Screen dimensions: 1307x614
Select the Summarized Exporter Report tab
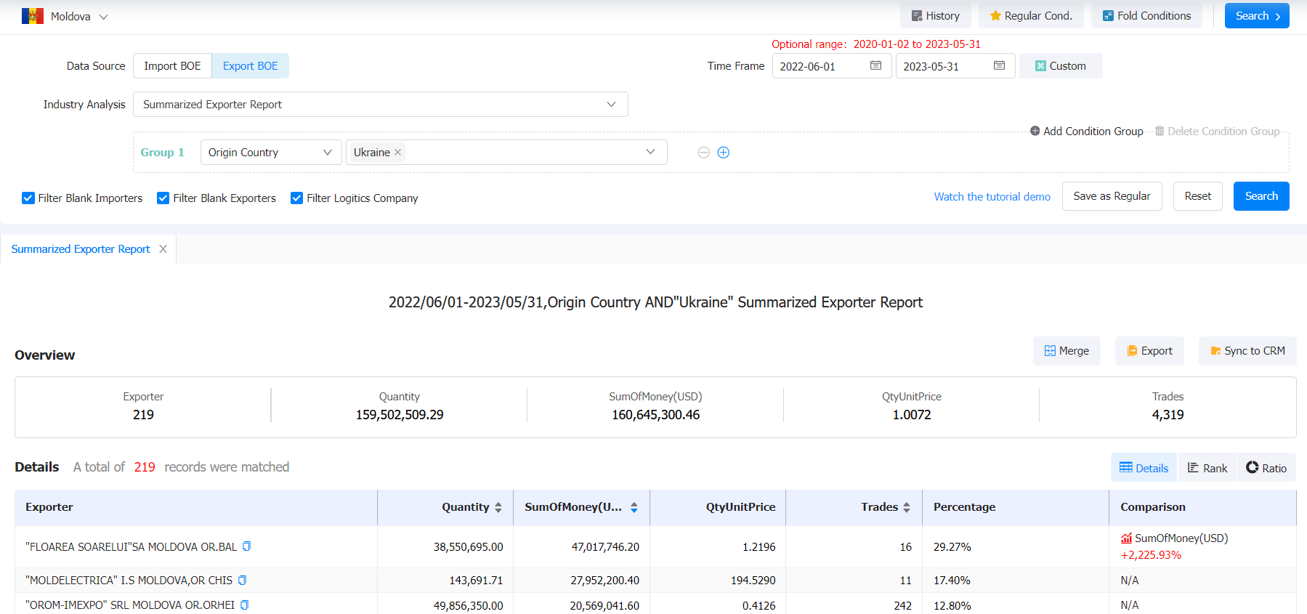tap(81, 249)
